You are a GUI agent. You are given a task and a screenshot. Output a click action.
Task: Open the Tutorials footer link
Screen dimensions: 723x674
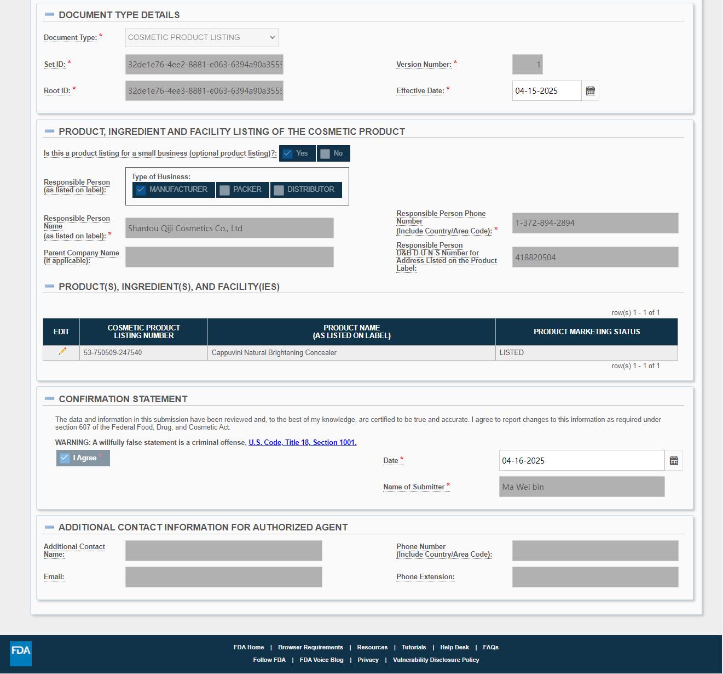pyautogui.click(x=413, y=647)
